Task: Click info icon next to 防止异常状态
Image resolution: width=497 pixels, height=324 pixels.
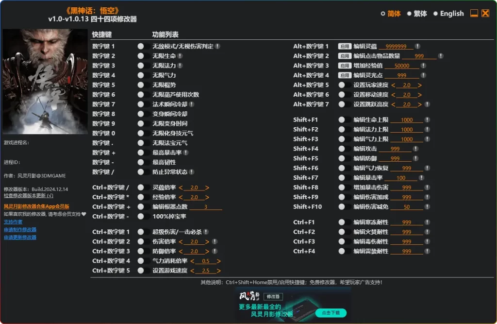Action: click(x=192, y=172)
